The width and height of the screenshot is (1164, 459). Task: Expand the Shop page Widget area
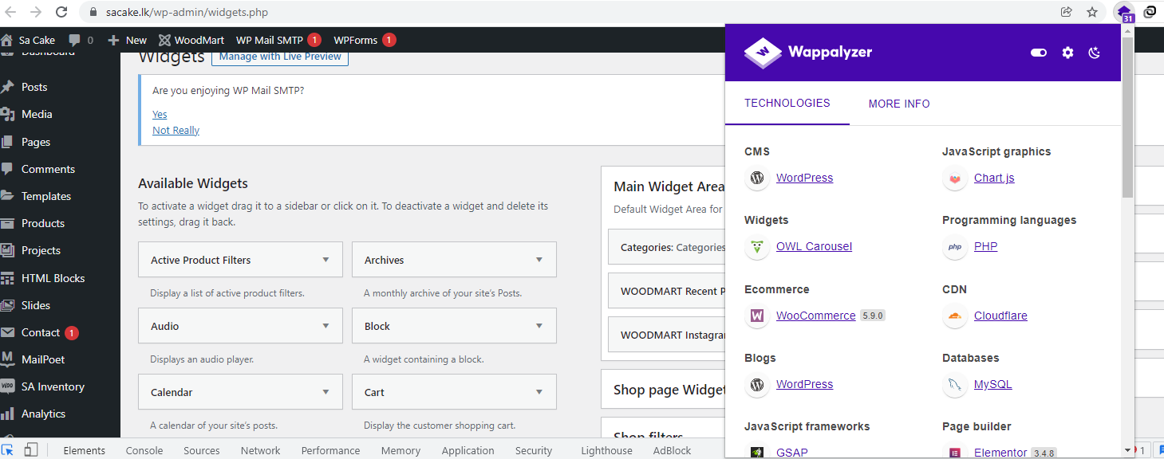pyautogui.click(x=664, y=390)
